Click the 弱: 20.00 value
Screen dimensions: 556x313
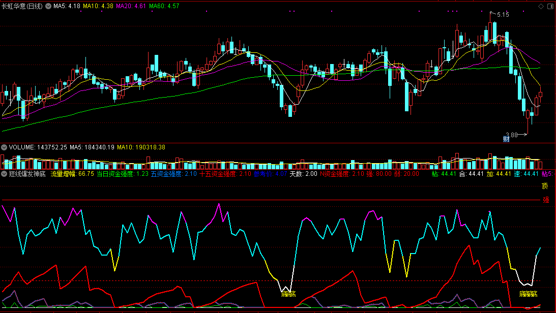407,174
